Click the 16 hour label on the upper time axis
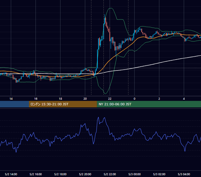This screenshot has width=201, height=177. (36, 99)
